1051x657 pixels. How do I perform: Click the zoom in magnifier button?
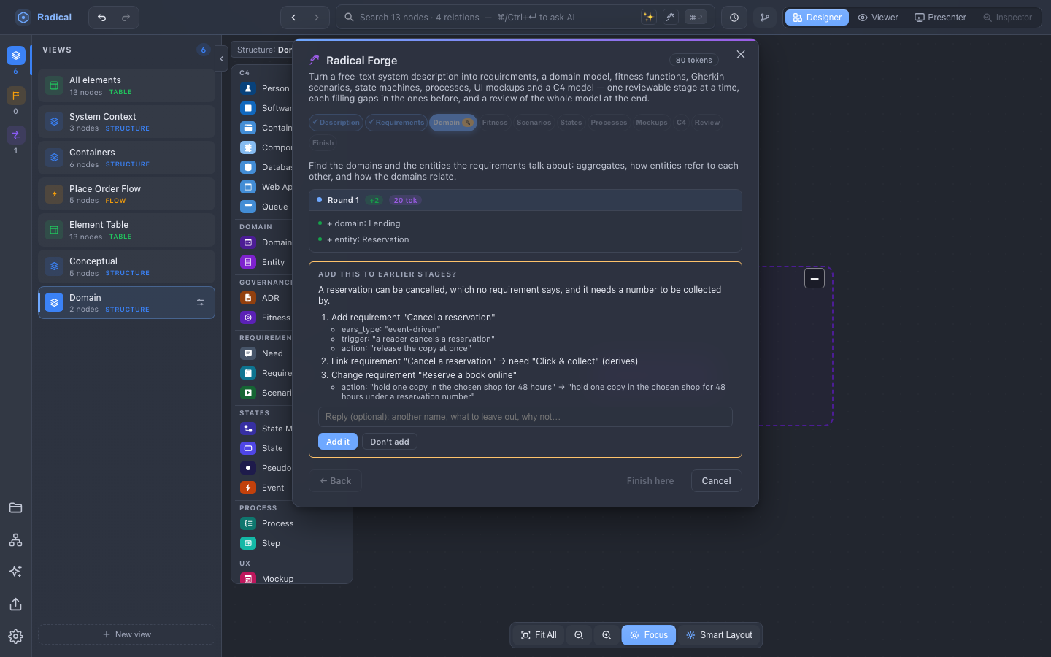coord(607,635)
